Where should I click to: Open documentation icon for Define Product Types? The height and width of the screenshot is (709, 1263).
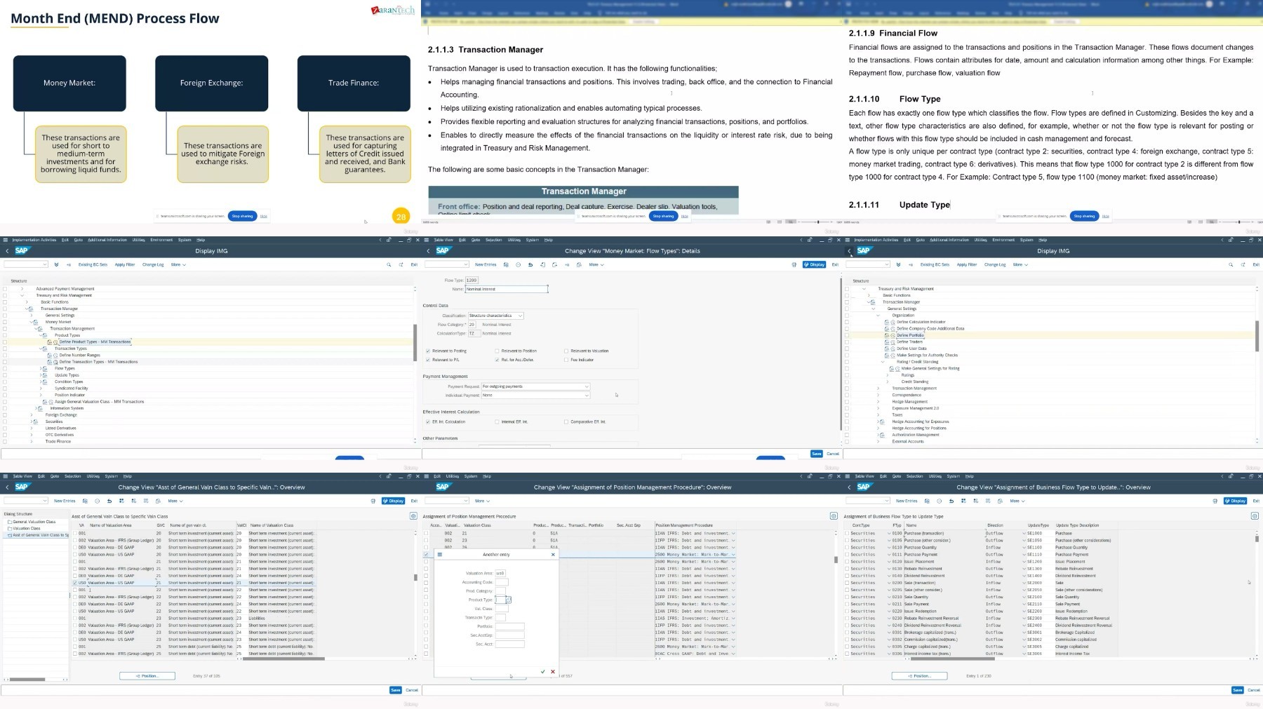[x=50, y=342]
